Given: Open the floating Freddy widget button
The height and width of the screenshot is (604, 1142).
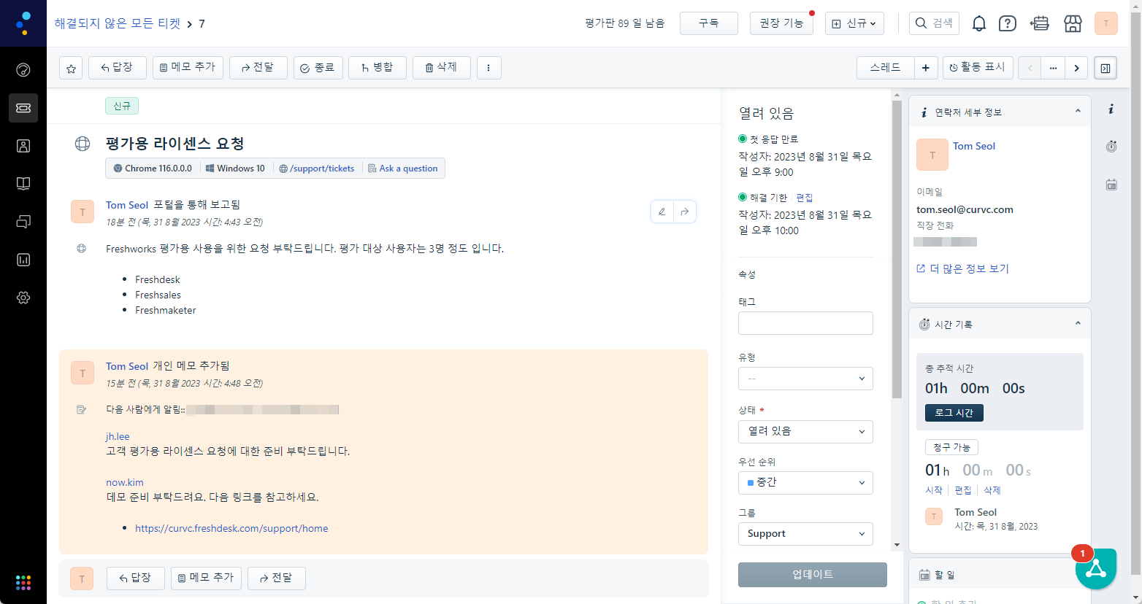Looking at the screenshot, I should click(x=1096, y=569).
